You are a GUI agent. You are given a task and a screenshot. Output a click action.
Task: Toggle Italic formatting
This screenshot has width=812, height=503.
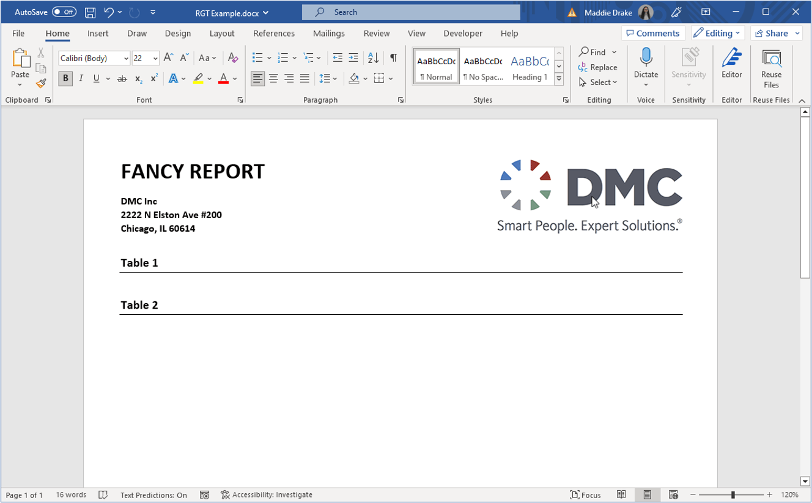[x=81, y=78]
